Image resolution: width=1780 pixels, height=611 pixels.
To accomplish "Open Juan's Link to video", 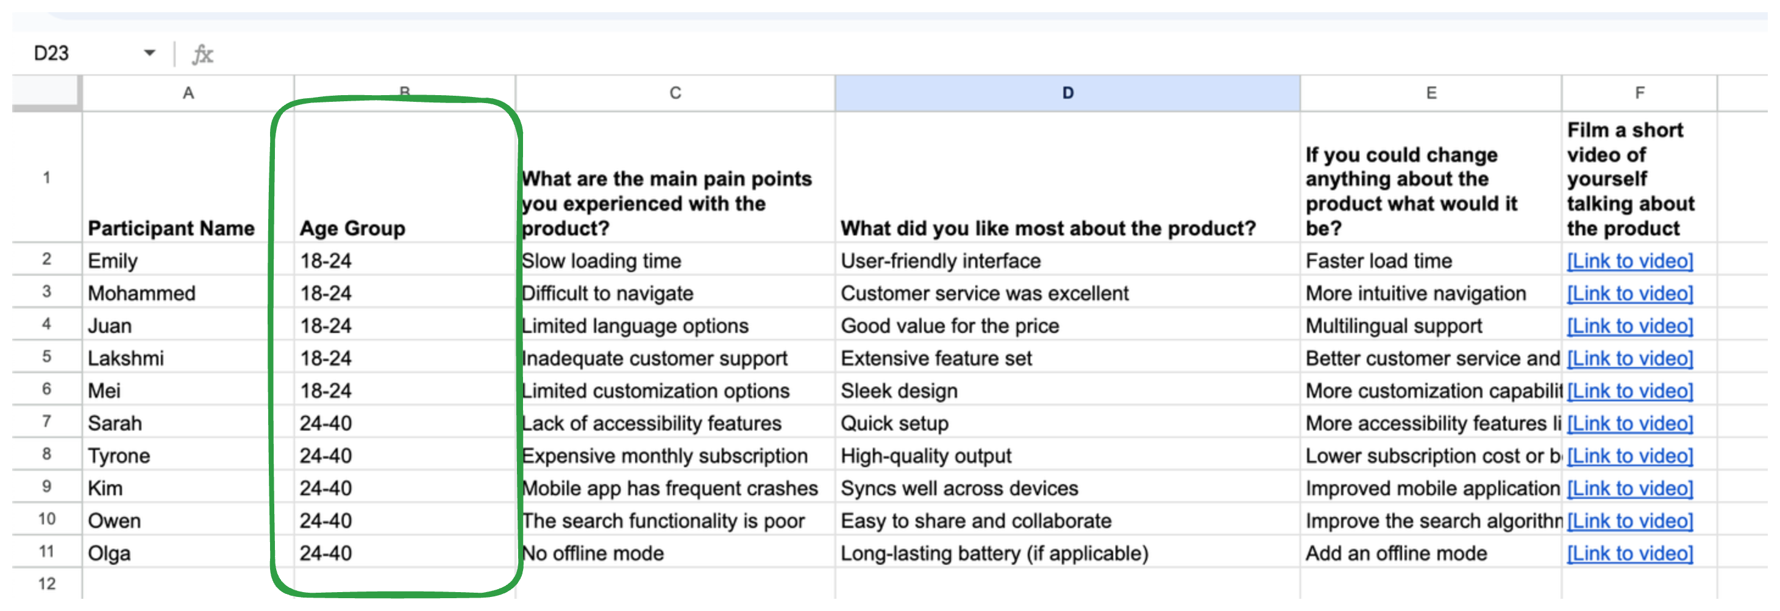I will pos(1629,326).
